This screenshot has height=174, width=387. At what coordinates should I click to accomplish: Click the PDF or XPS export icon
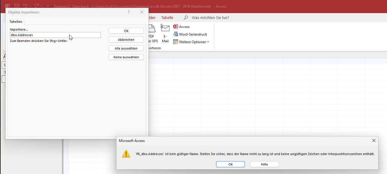point(152,29)
